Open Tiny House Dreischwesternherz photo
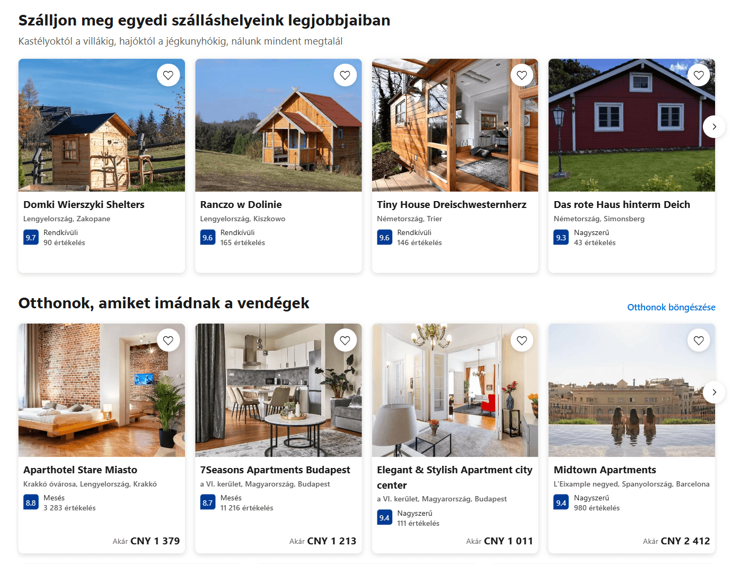 click(x=455, y=125)
